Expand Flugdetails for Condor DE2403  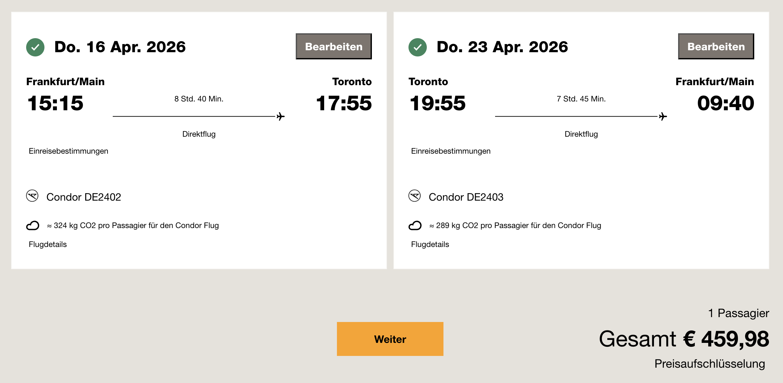coord(430,244)
